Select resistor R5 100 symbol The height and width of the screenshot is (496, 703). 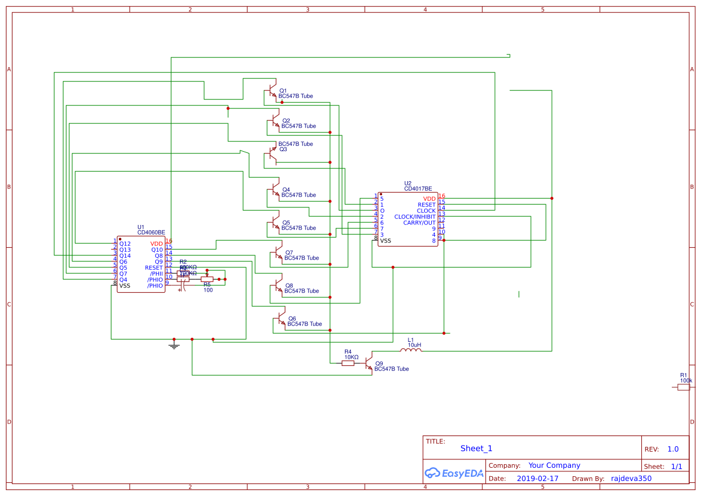[207, 279]
